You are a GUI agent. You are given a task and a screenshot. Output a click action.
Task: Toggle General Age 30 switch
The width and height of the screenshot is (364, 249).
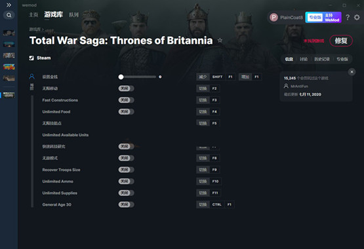(126, 204)
